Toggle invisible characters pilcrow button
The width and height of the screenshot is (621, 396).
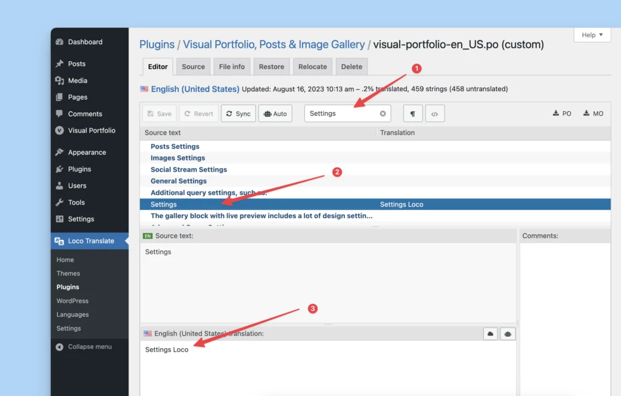412,114
